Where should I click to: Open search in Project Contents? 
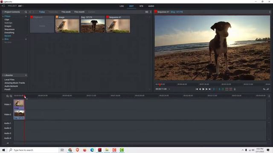tap(26, 12)
